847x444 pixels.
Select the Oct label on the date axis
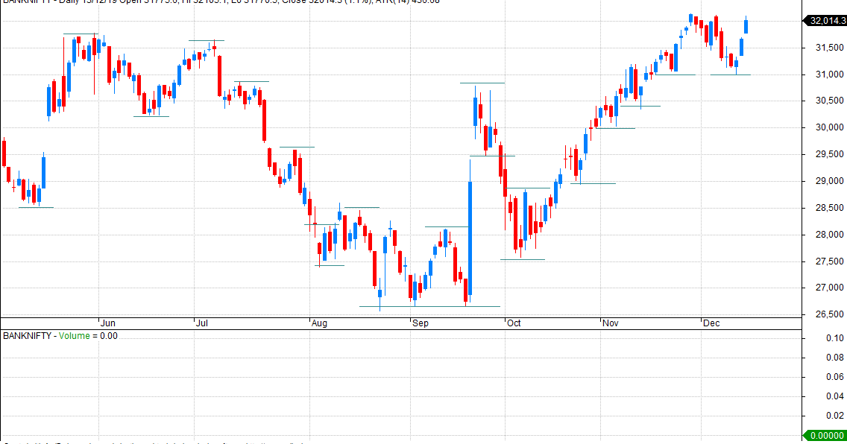click(514, 323)
